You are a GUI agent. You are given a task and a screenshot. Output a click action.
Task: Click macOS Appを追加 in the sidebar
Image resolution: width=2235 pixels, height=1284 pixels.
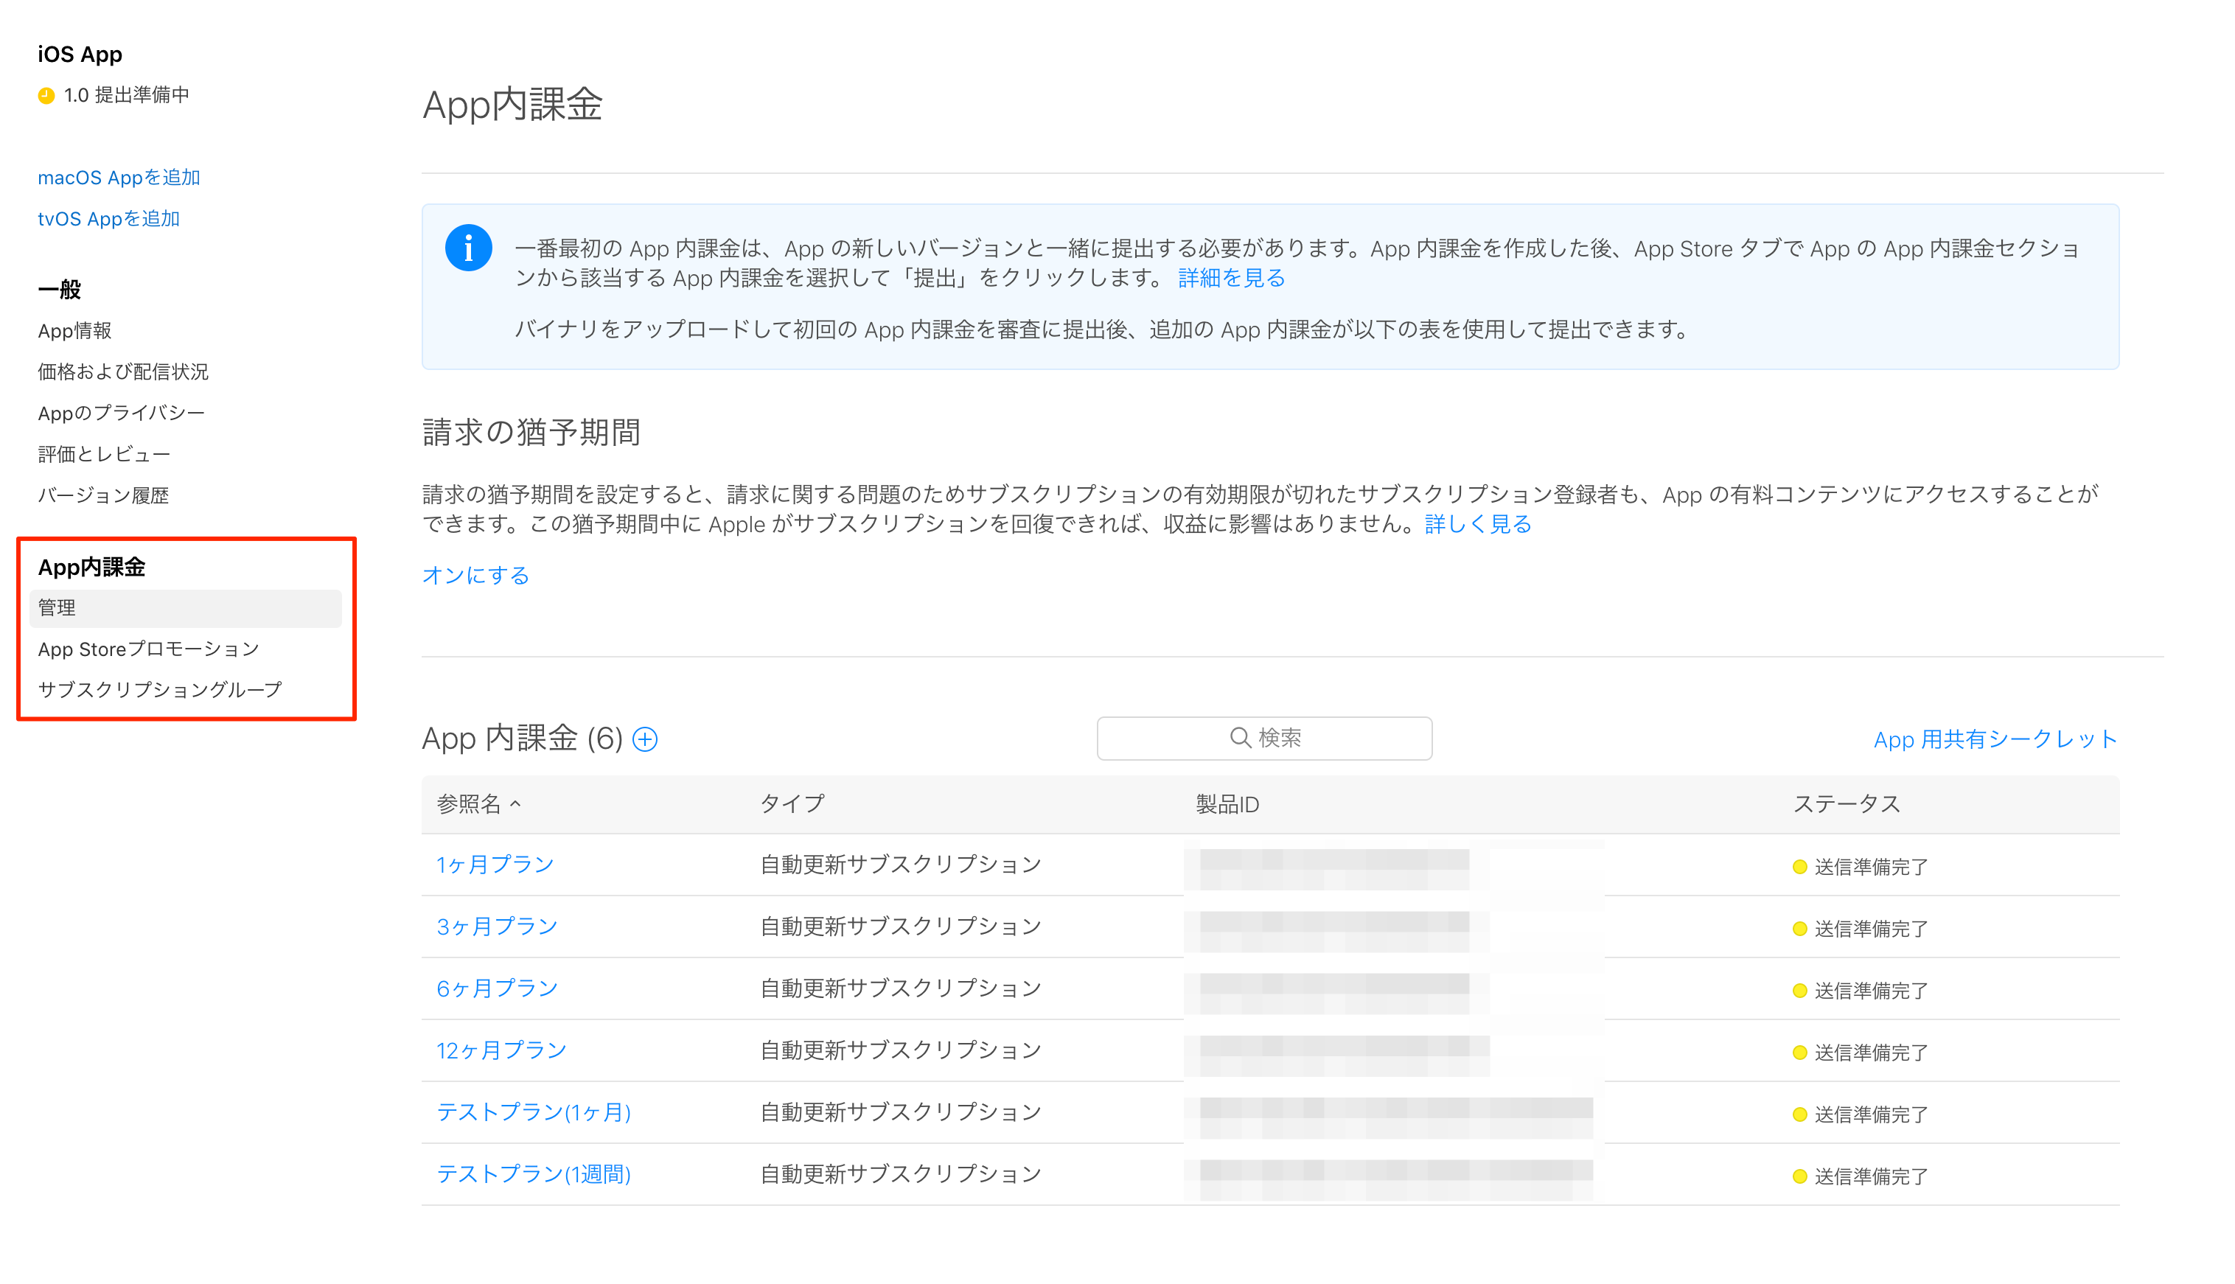pyautogui.click(x=118, y=177)
